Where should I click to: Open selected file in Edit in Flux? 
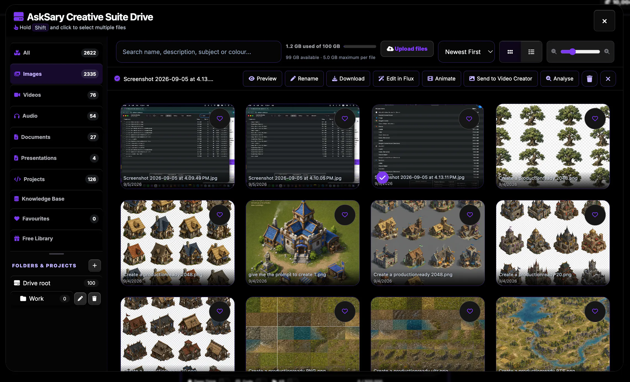[x=396, y=79]
